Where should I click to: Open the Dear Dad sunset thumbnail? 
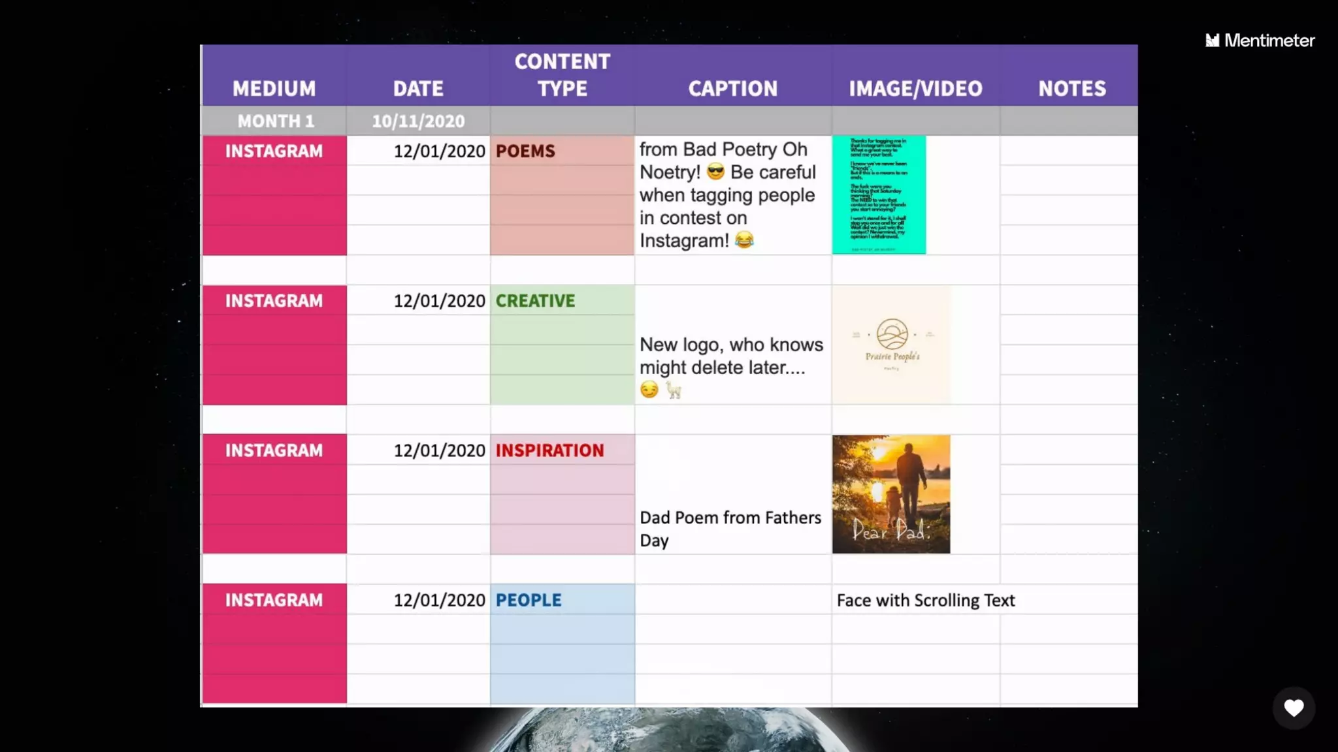coord(891,494)
